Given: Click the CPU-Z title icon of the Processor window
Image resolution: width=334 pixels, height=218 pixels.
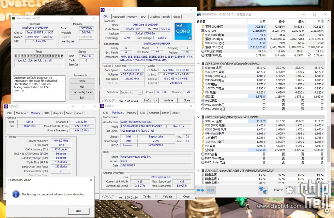Looking at the screenshot, I should pyautogui.click(x=103, y=10).
